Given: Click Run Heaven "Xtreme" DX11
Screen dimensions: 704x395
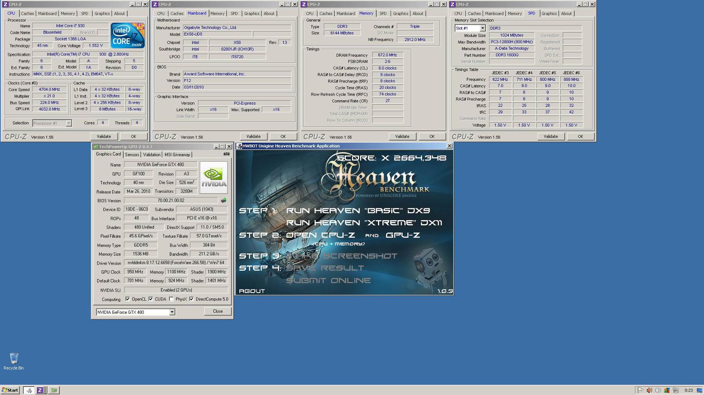Looking at the screenshot, I should coord(364,223).
